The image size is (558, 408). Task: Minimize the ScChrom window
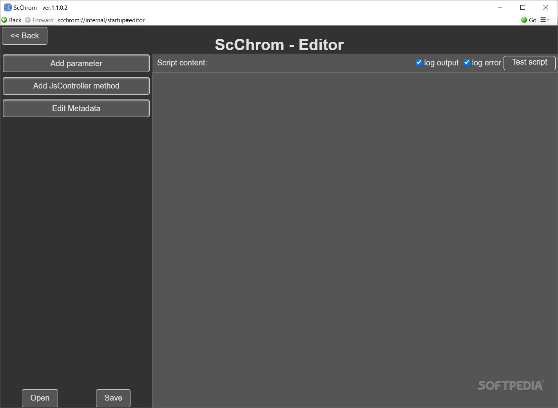(500, 7)
